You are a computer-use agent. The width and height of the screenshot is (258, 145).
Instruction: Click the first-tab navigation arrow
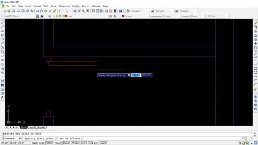click(x=7, y=127)
